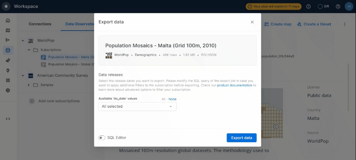This screenshot has height=160, width=356.
Task: Collapse the WorldPop tree node
Action: coord(23,40)
